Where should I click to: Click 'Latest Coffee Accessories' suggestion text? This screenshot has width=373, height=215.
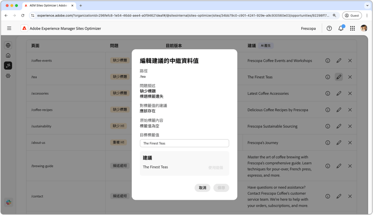(268, 93)
